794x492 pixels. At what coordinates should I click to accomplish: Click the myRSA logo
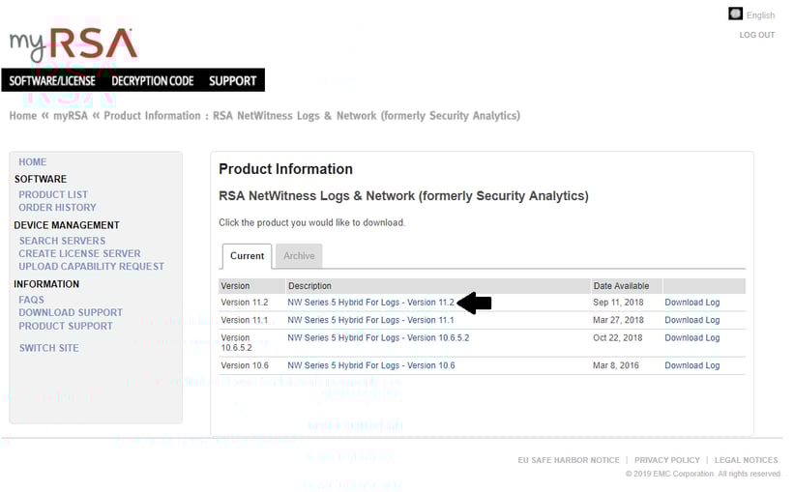pyautogui.click(x=73, y=45)
